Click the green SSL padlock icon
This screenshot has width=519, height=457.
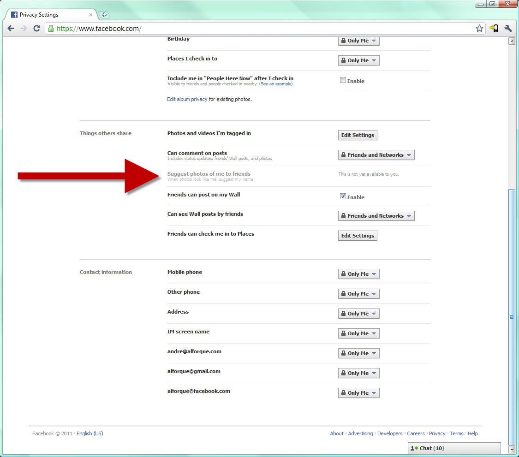(51, 29)
